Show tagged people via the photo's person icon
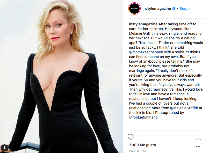This screenshot has width=209, height=153. (4, 147)
